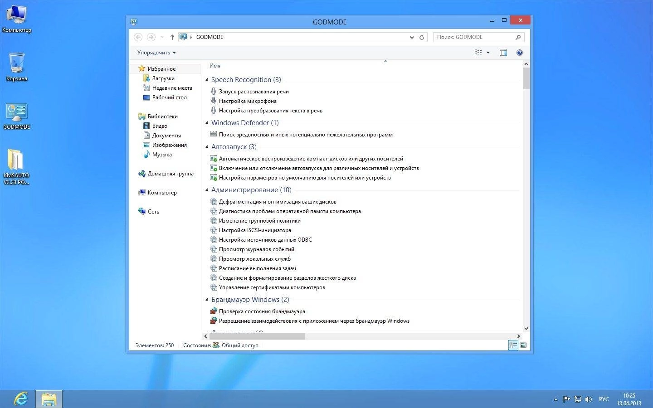Click the horizontal scrollbar thumb
Screen dimensions: 653x408
click(x=257, y=336)
